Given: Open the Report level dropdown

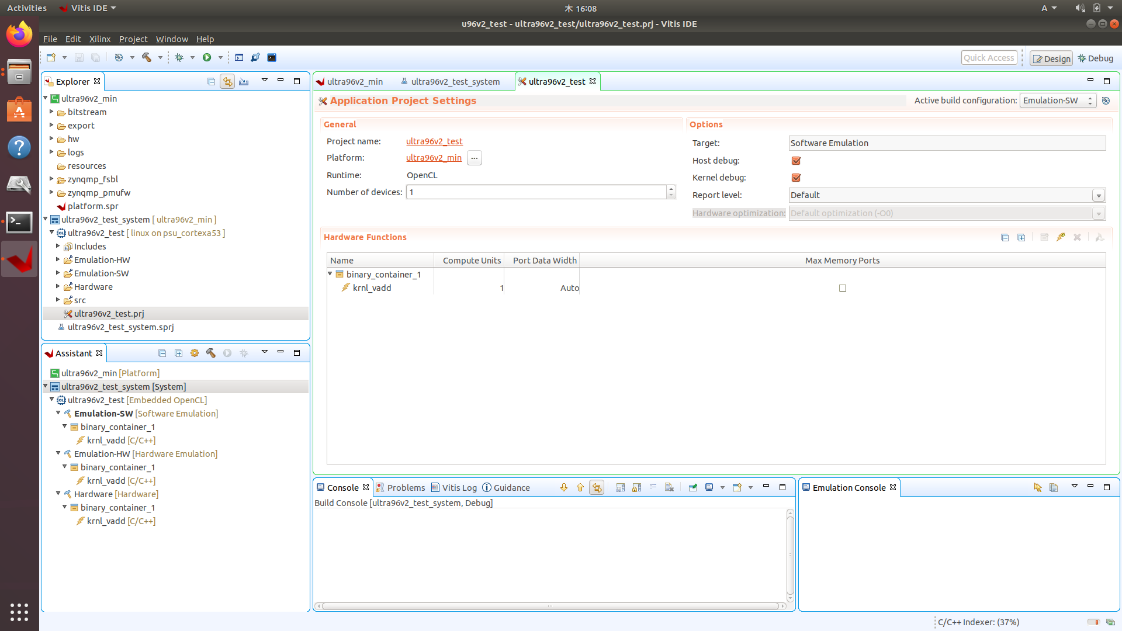Looking at the screenshot, I should pyautogui.click(x=1099, y=195).
